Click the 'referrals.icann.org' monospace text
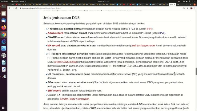This screenshot has height=111, width=197. click(62, 70)
